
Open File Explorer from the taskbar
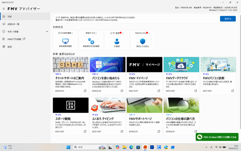[125, 147]
